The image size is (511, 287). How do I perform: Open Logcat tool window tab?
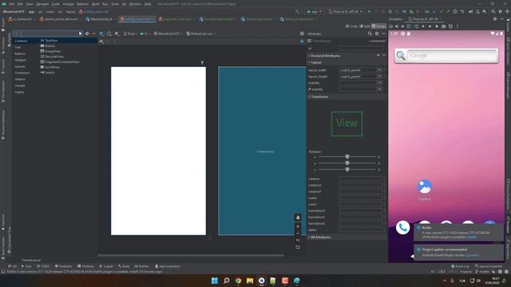pyautogui.click(x=106, y=266)
